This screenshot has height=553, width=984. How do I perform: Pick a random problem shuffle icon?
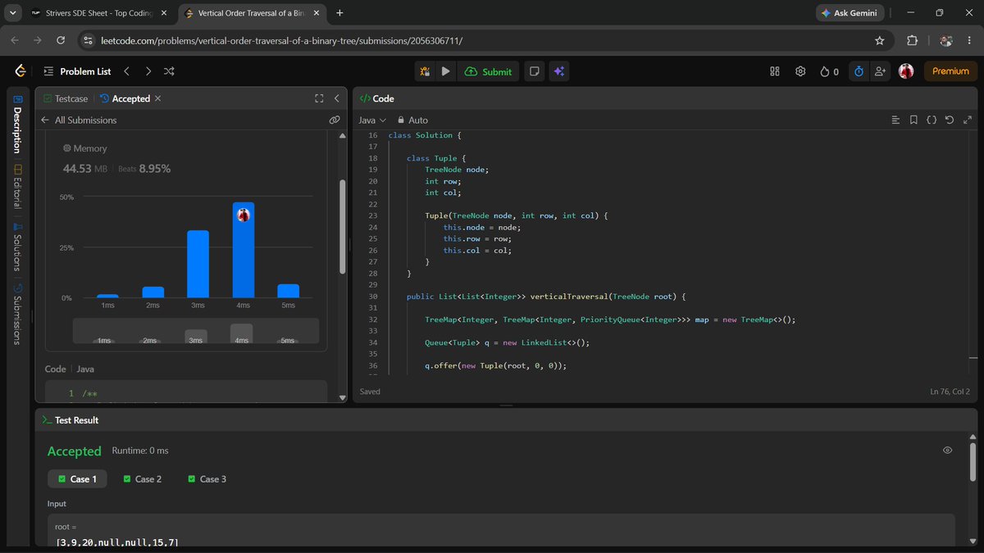click(169, 71)
